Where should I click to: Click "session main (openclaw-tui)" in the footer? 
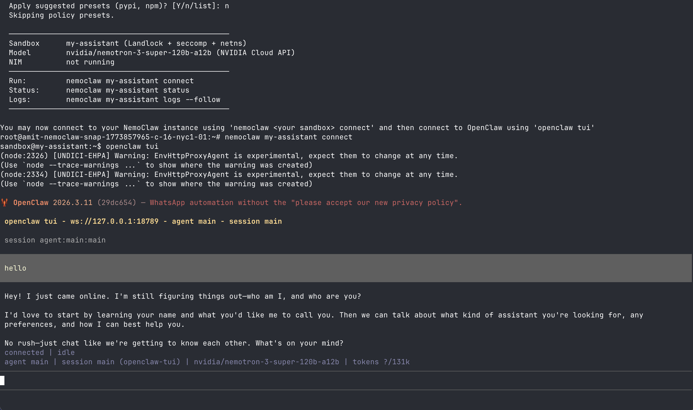tap(121, 362)
